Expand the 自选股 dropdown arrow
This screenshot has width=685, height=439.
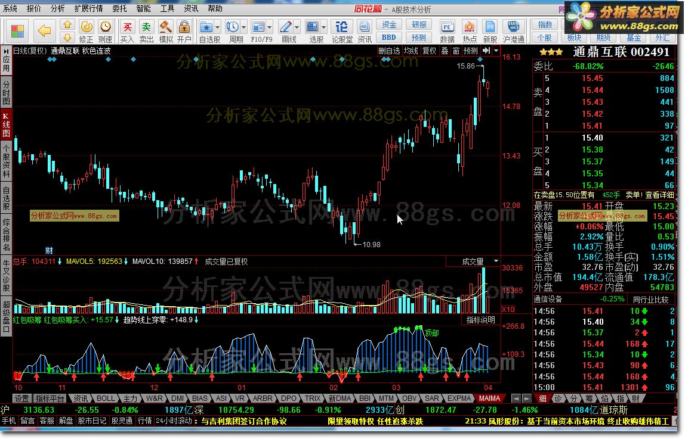pyautogui.click(x=218, y=27)
